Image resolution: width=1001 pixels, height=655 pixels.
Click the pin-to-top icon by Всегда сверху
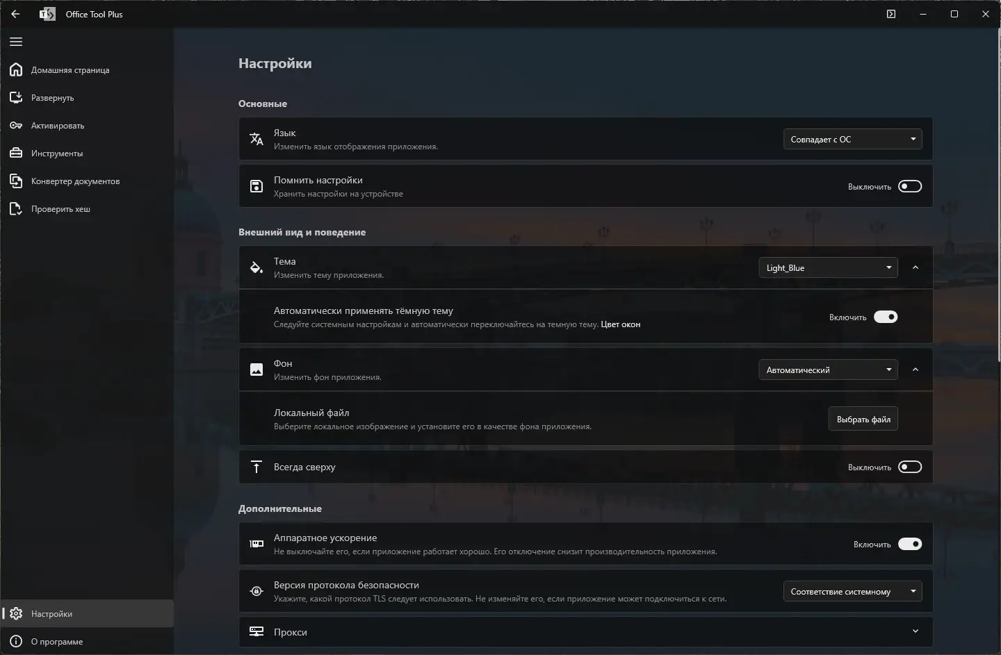click(257, 467)
